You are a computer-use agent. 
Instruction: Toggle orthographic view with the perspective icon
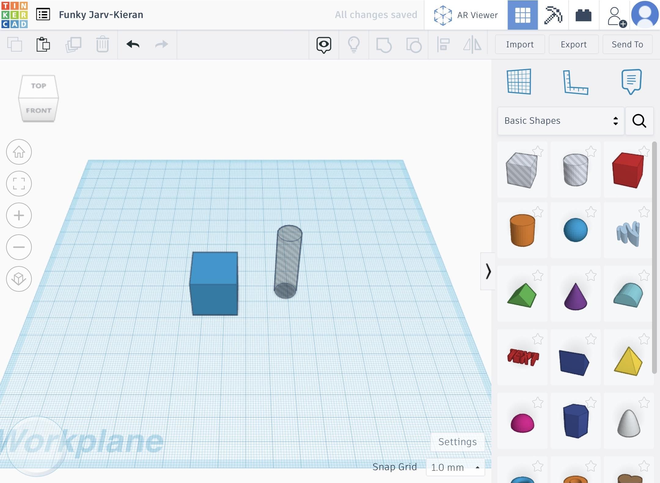(19, 279)
